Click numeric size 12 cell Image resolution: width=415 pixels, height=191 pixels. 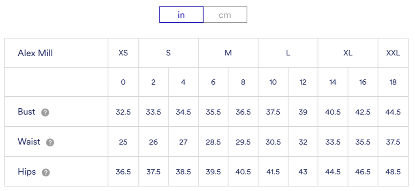[303, 82]
